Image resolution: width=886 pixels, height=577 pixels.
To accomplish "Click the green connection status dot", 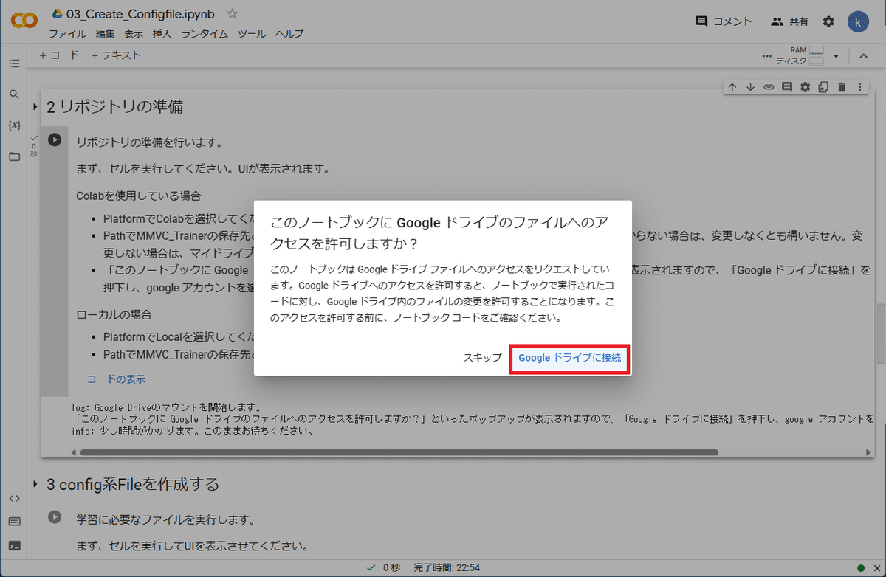I will [860, 568].
